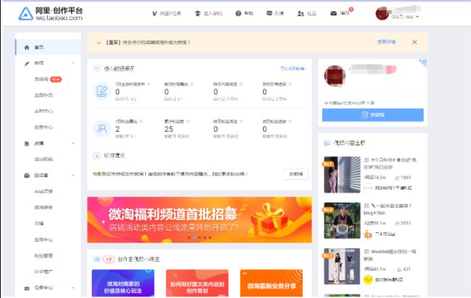Click the corner ribbon on profile card

pos(423,62)
